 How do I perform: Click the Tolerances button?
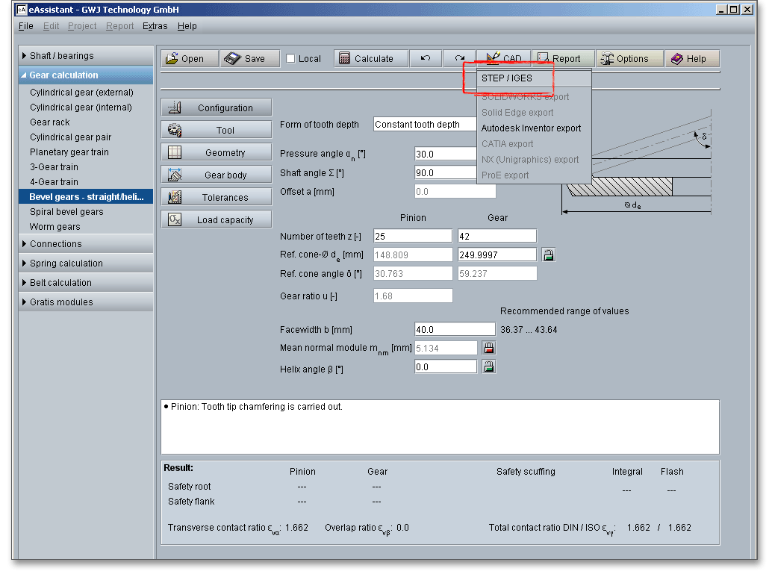tap(217, 198)
